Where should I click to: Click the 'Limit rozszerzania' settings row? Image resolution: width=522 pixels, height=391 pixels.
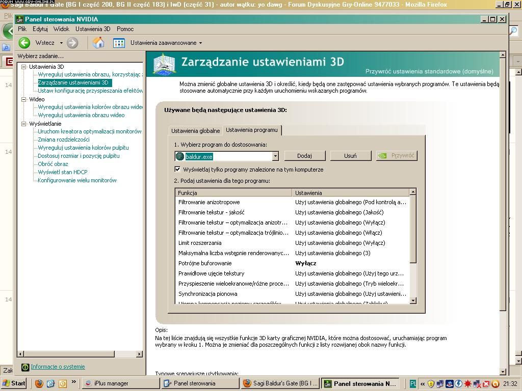click(292, 243)
